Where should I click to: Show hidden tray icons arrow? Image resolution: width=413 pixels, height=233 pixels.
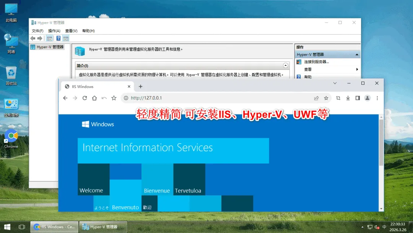[x=363, y=227]
